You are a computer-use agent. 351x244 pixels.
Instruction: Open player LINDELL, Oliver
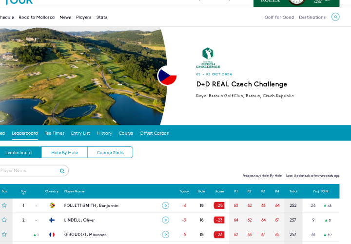pyautogui.click(x=79, y=220)
